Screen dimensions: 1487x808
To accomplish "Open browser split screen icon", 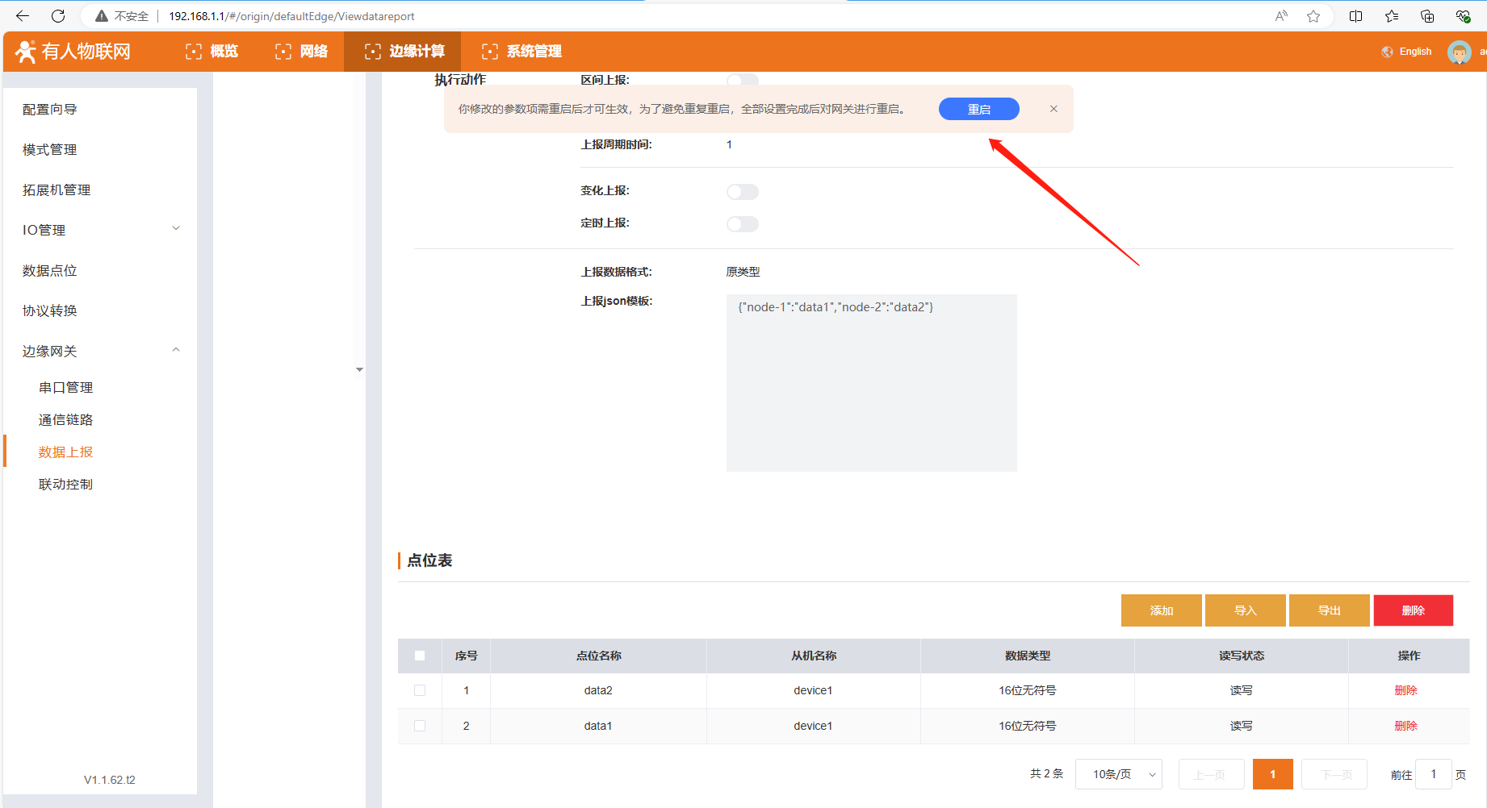I will [x=1355, y=16].
